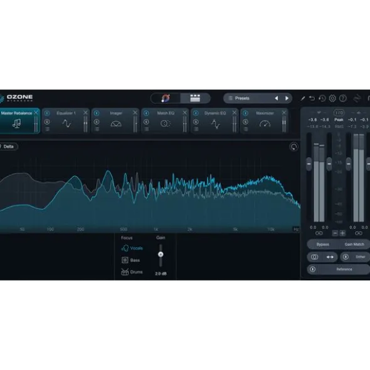The image size is (370, 370).
Task: Open the history list
Action: pos(322,98)
